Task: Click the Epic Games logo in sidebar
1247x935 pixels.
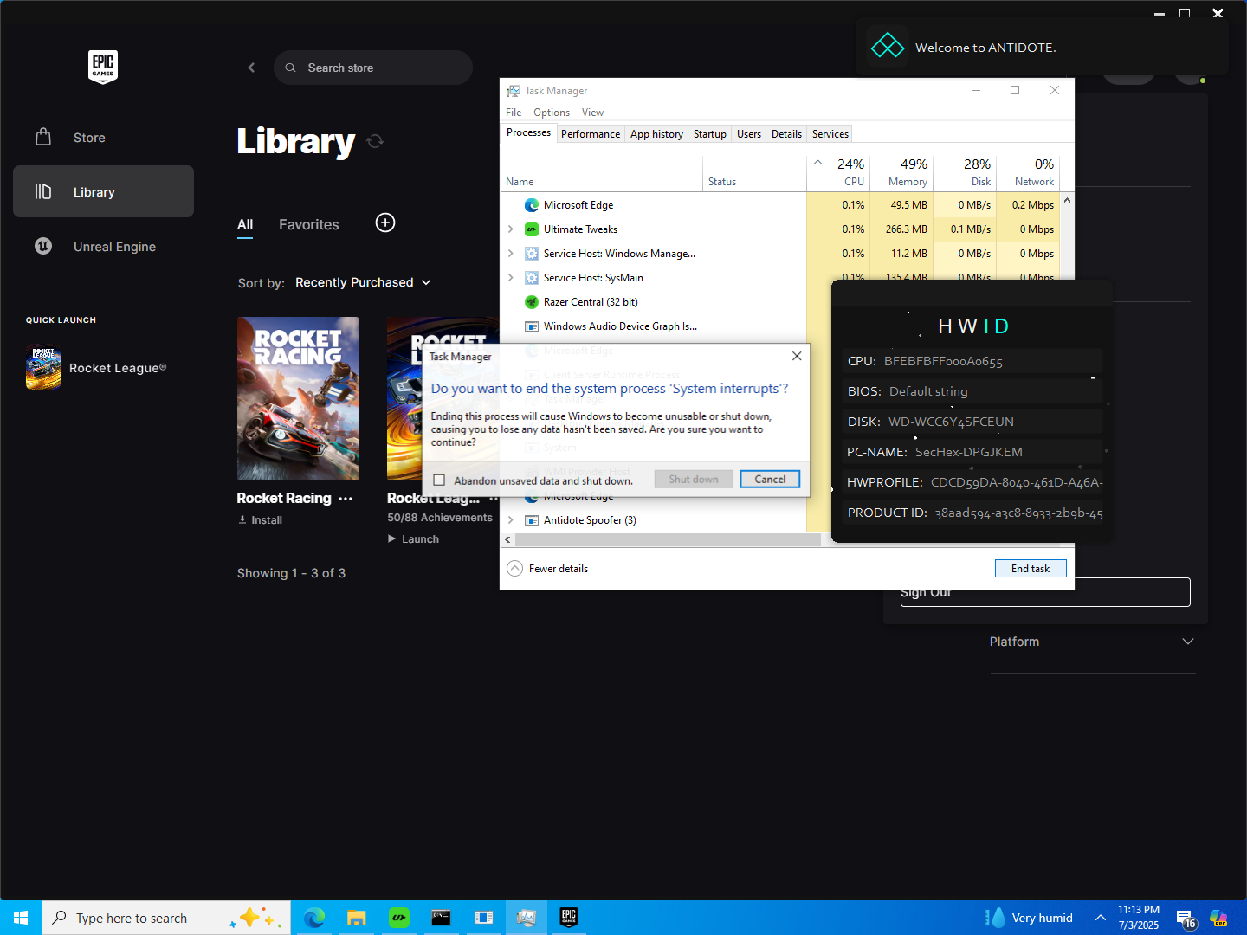Action: click(103, 67)
